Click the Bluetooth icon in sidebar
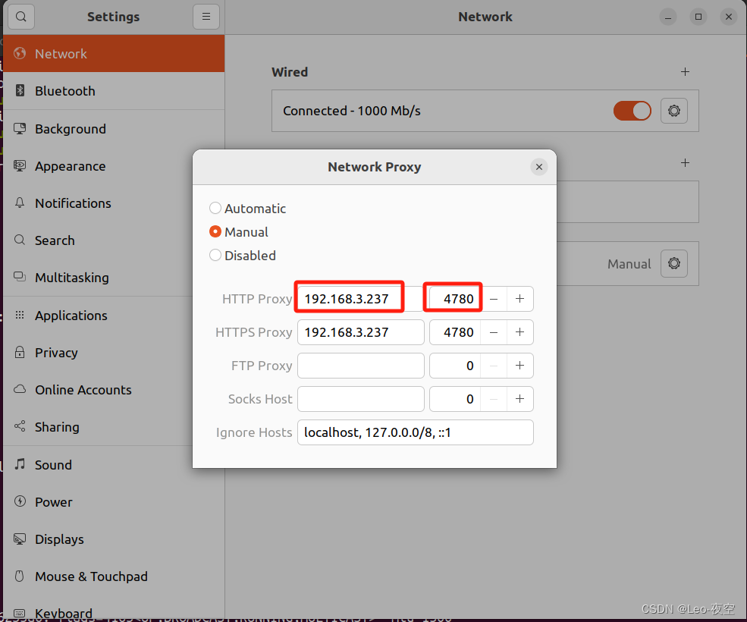This screenshot has width=747, height=622. pyautogui.click(x=20, y=90)
